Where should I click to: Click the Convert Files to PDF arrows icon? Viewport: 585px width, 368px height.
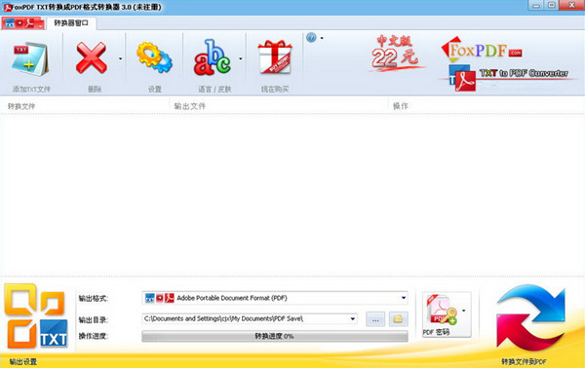(530, 317)
